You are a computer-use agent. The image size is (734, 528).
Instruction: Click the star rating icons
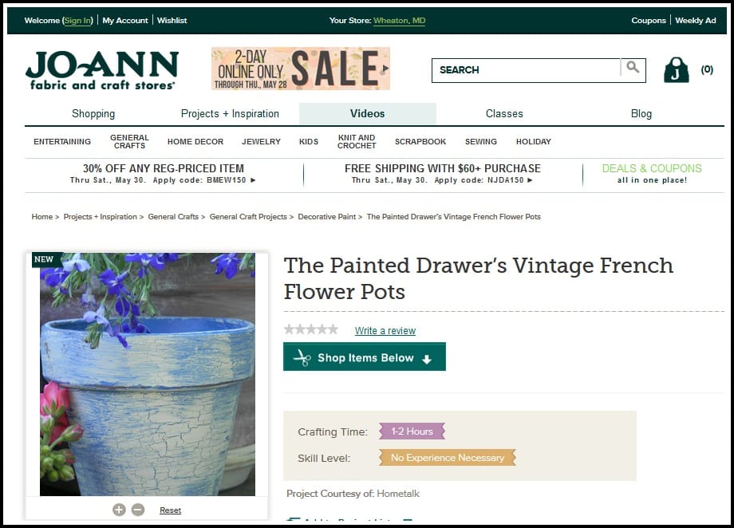311,329
